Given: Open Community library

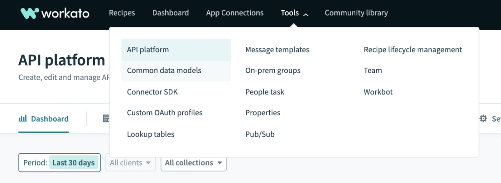Looking at the screenshot, I should click(x=356, y=13).
